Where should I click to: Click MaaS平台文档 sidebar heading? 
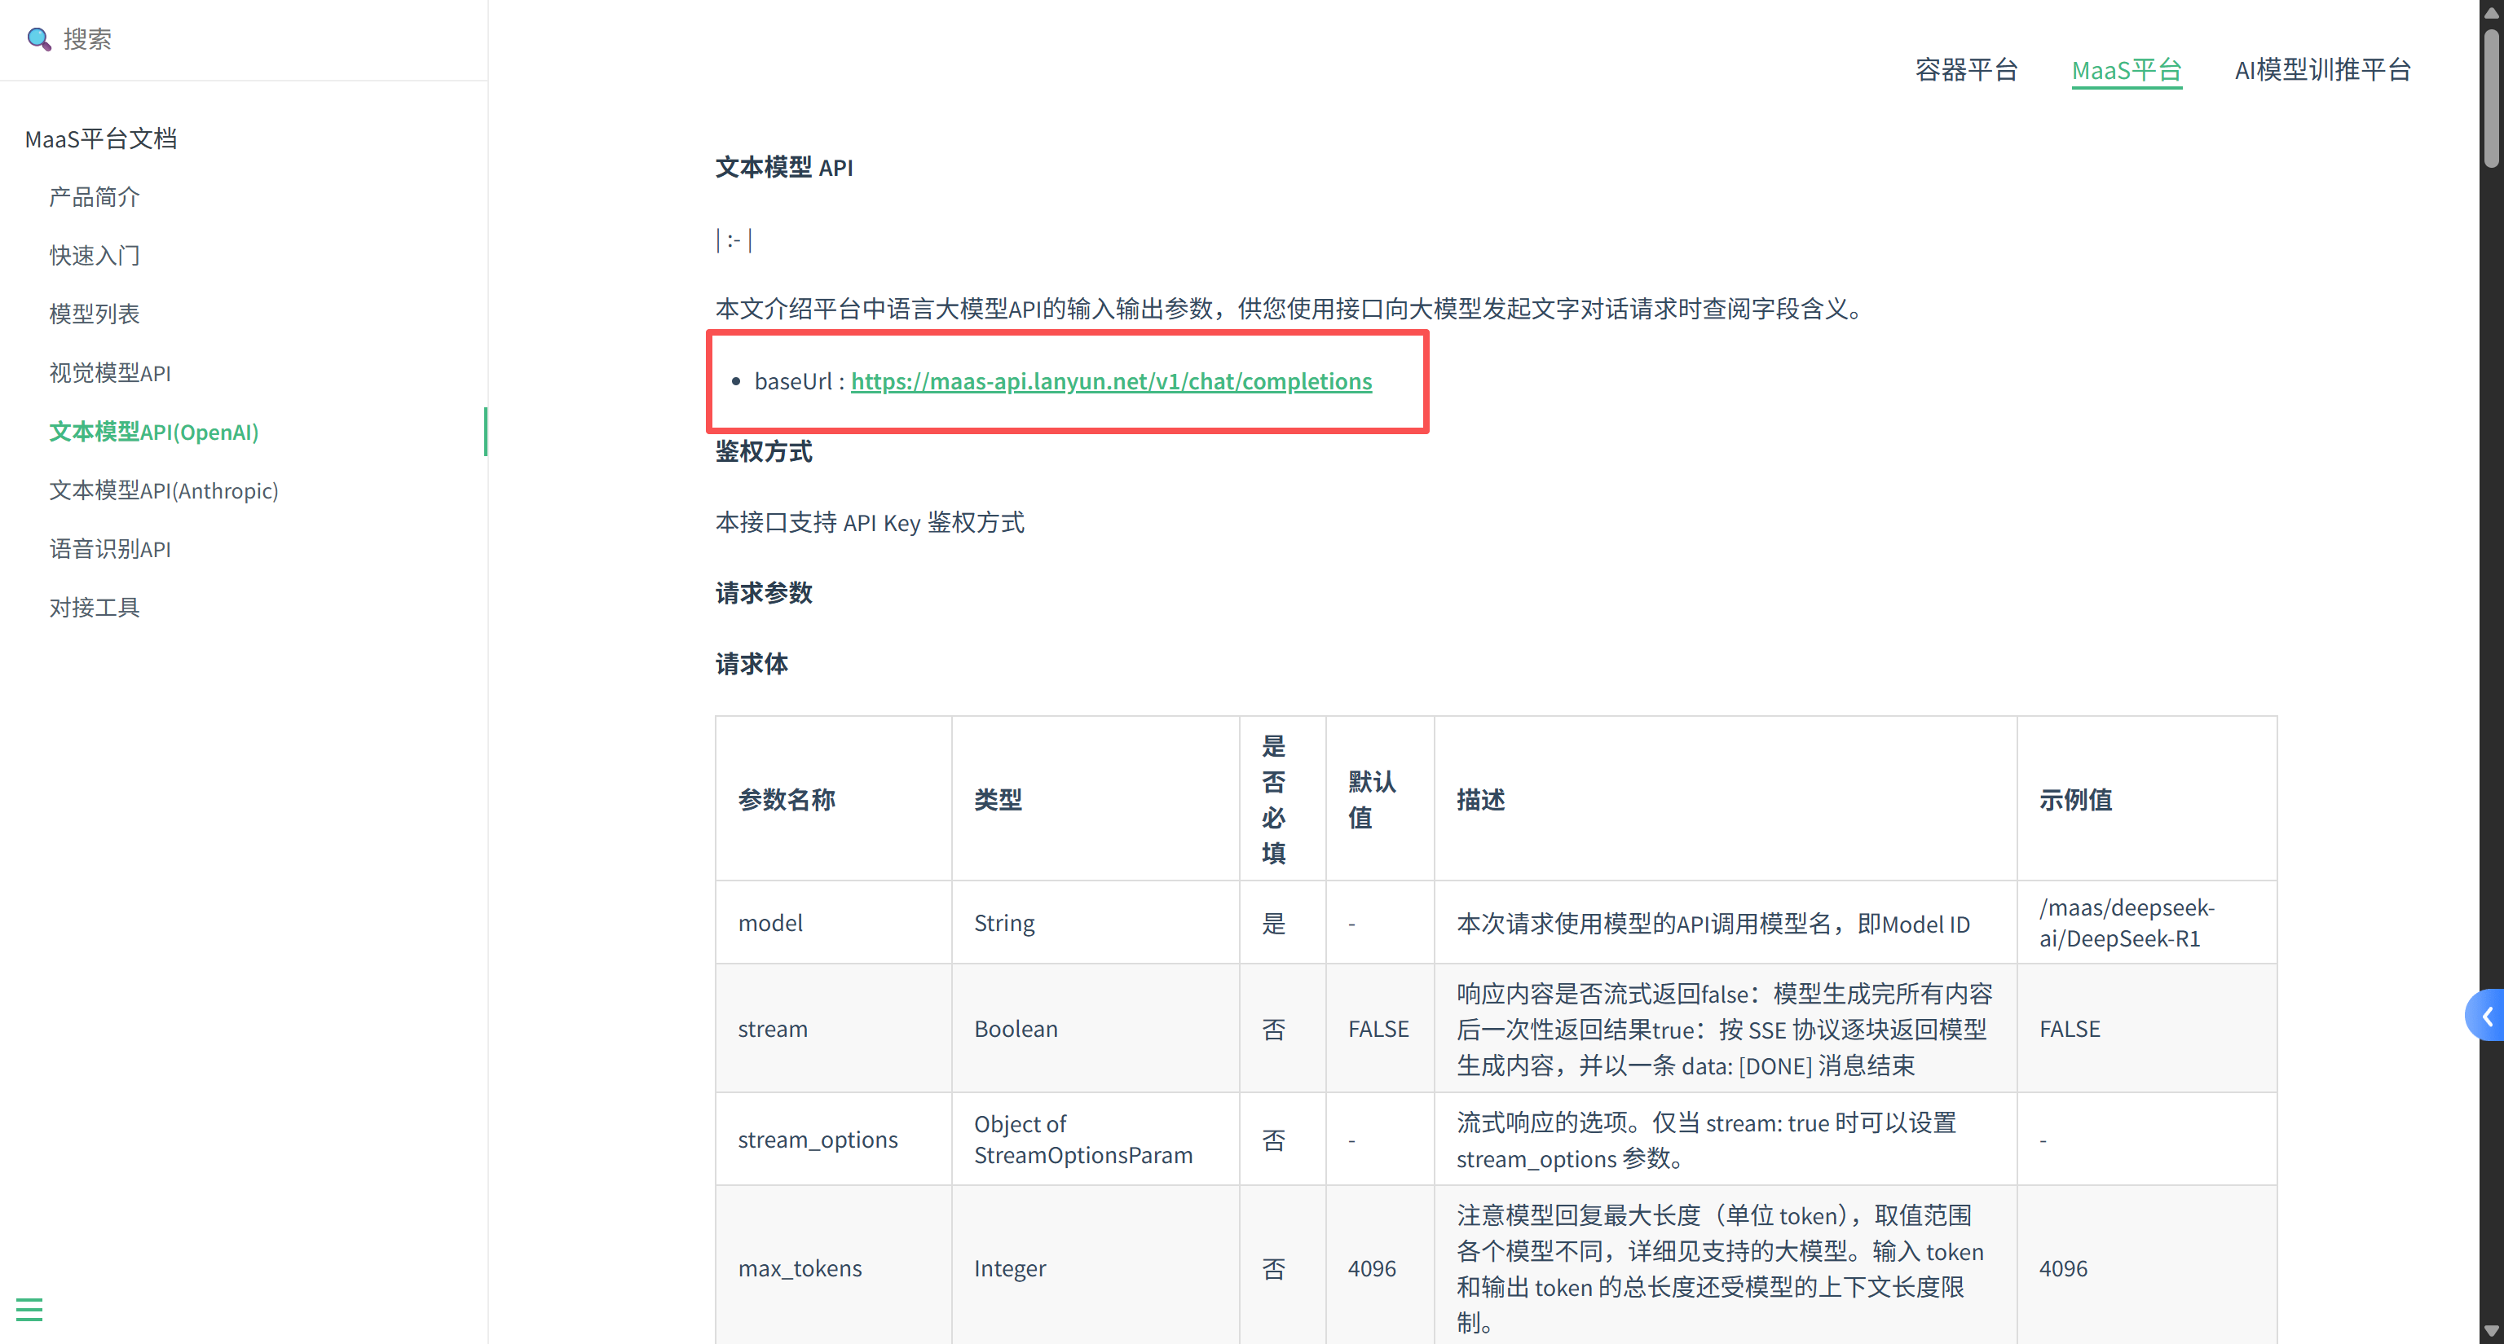[100, 138]
